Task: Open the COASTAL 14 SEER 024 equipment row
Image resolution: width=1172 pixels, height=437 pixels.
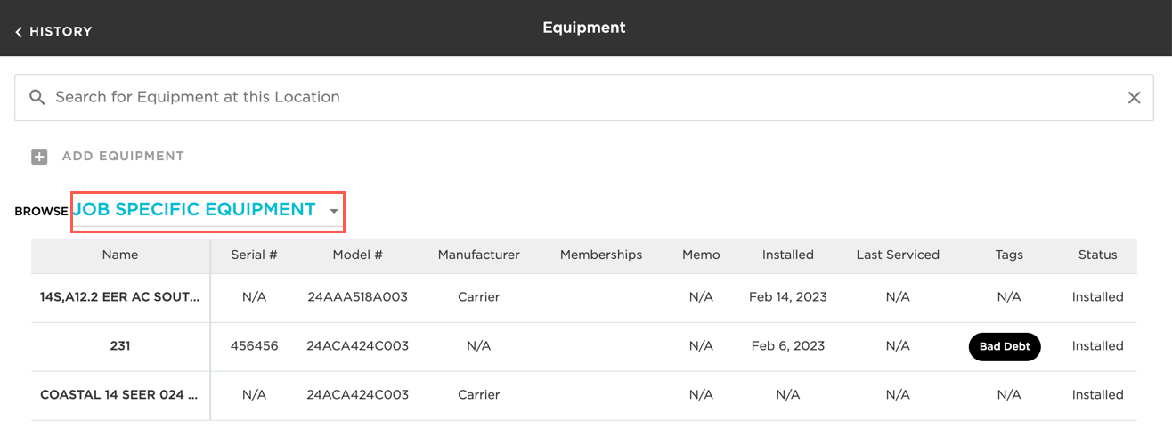Action: pos(120,395)
